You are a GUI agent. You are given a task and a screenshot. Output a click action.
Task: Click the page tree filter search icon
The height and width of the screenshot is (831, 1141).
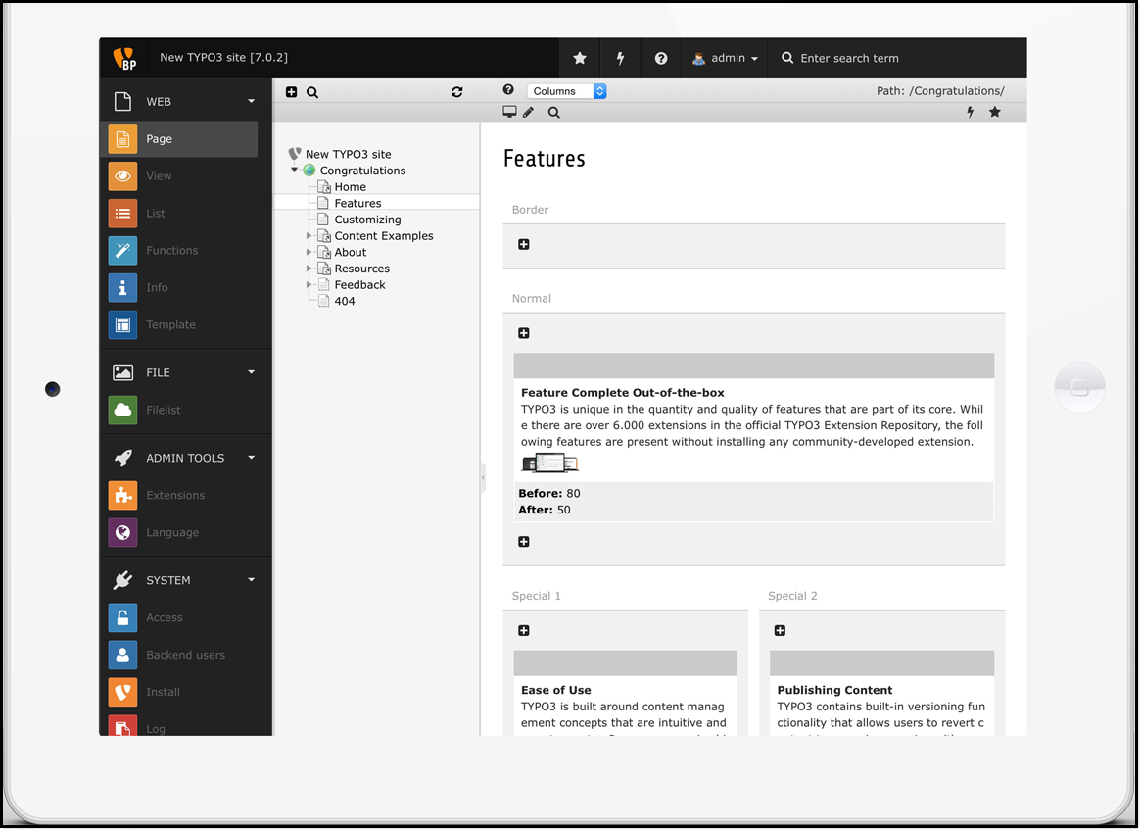pyautogui.click(x=312, y=92)
